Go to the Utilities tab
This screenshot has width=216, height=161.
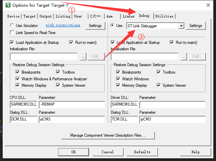point(164,16)
